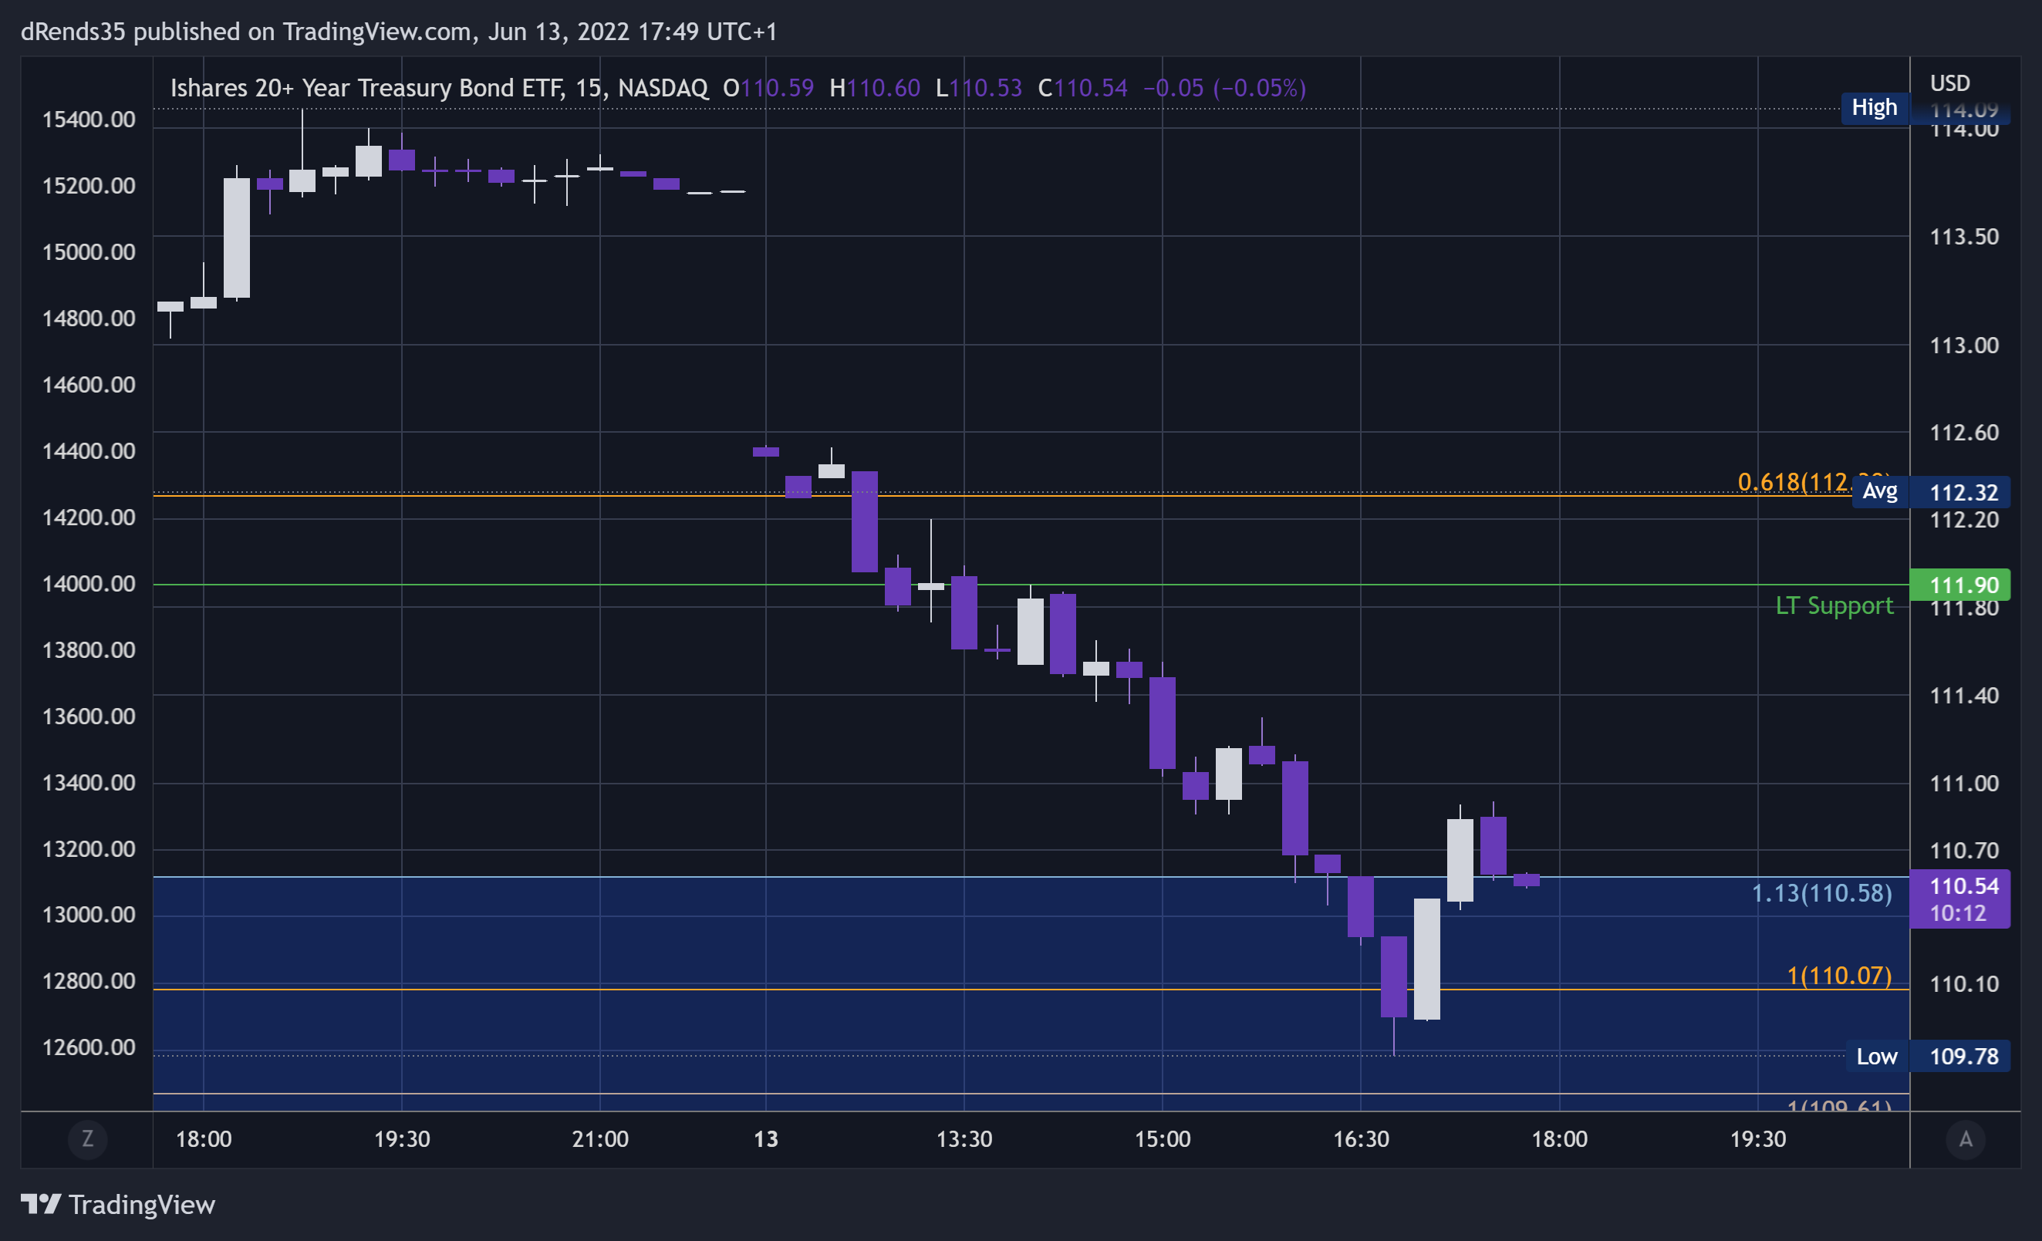Click the 1.13(110.58) Fibonacci label
The height and width of the screenshot is (1241, 2042).
coord(1821,893)
